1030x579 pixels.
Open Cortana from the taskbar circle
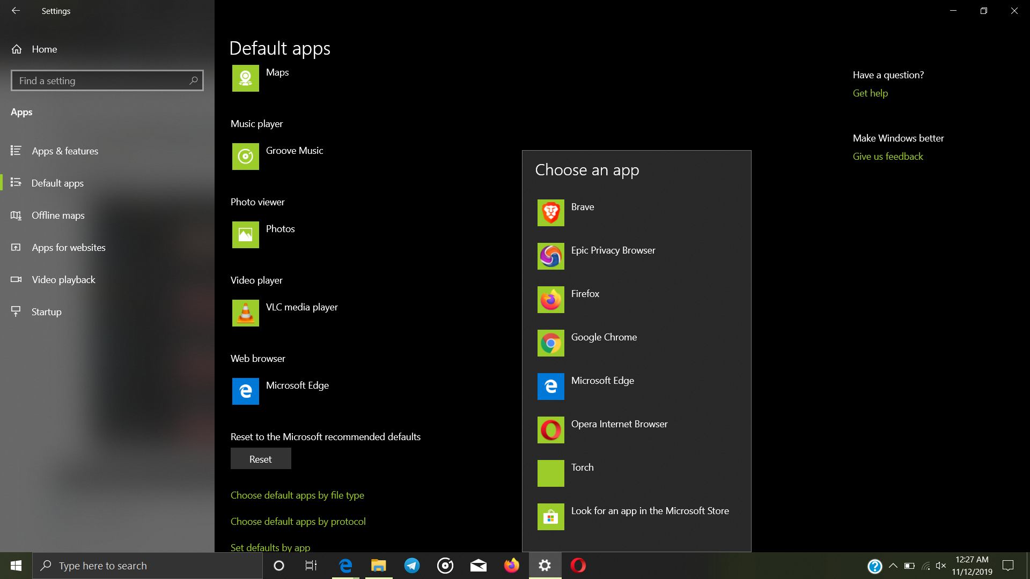(x=278, y=566)
